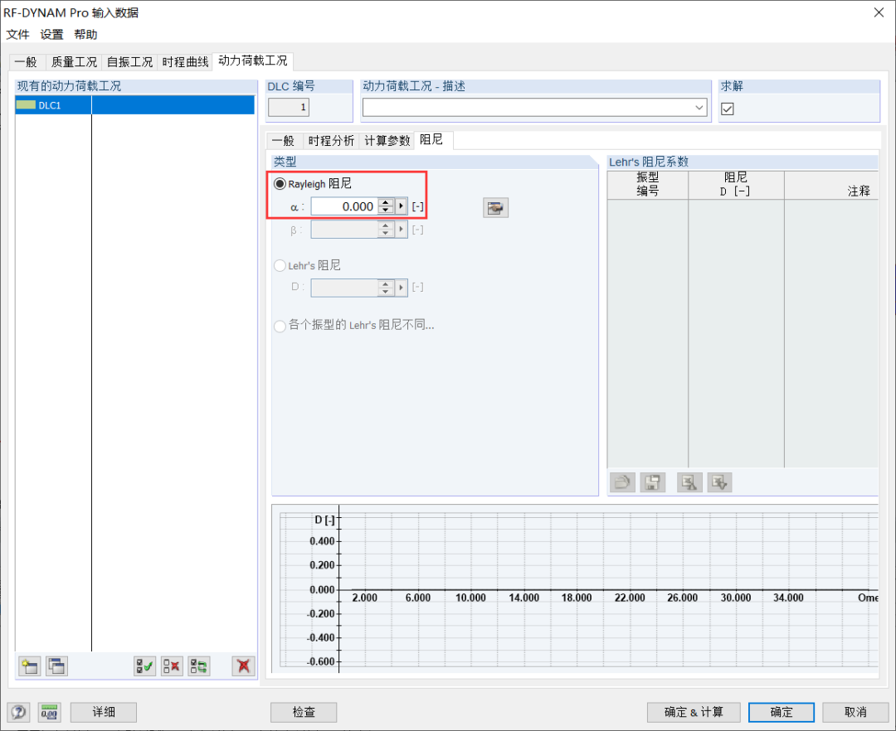The width and height of the screenshot is (896, 731).
Task: Click the 详细 button
Action: 104,712
